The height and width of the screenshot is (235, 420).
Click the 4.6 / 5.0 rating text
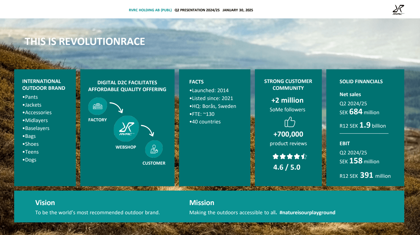pos(287,167)
